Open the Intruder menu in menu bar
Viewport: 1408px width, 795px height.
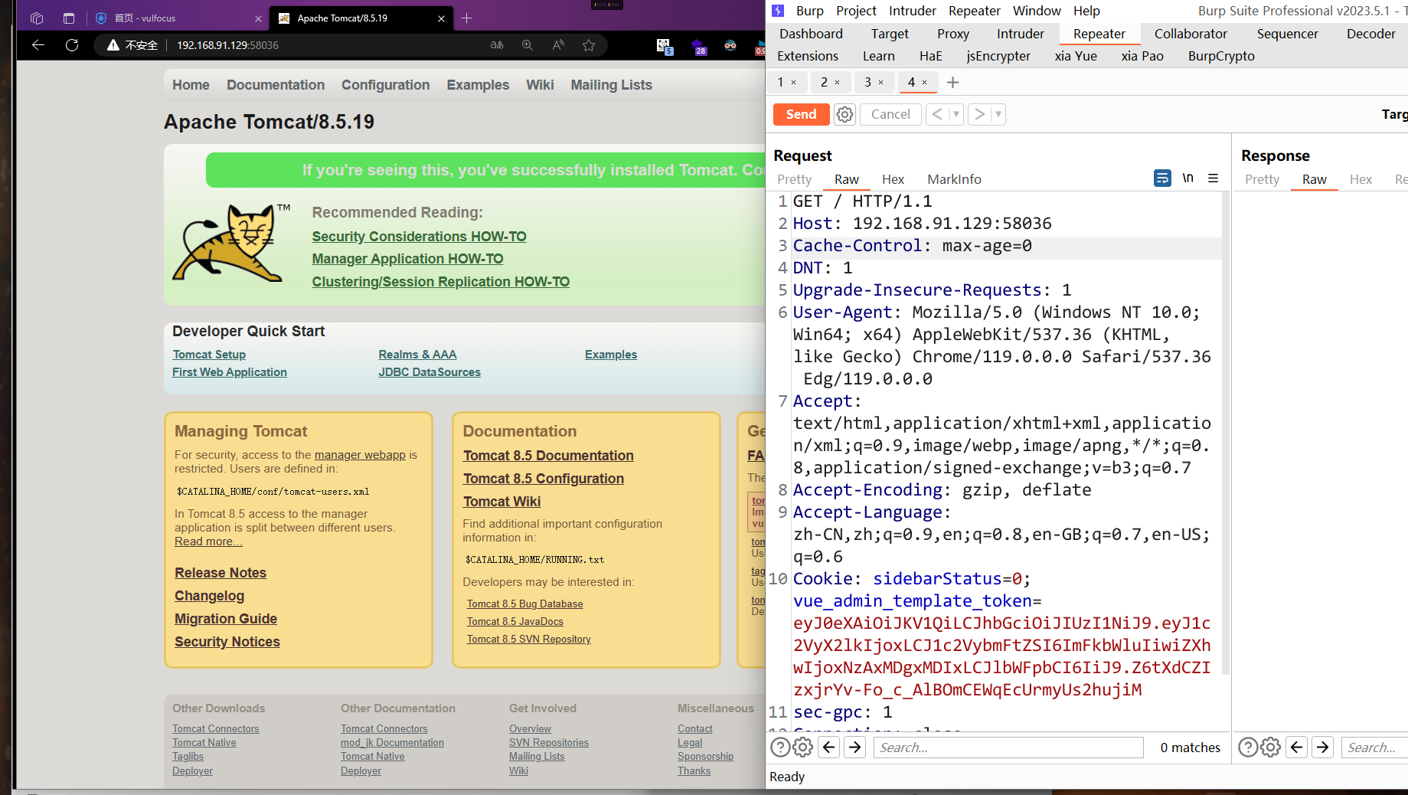913,11
